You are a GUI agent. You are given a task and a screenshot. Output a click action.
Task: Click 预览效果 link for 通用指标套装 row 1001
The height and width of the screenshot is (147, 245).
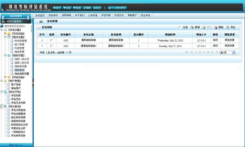[x=230, y=40]
